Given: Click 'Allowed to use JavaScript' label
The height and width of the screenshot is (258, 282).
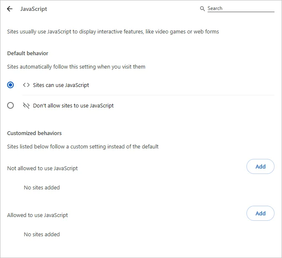Looking at the screenshot, I should point(38,215).
